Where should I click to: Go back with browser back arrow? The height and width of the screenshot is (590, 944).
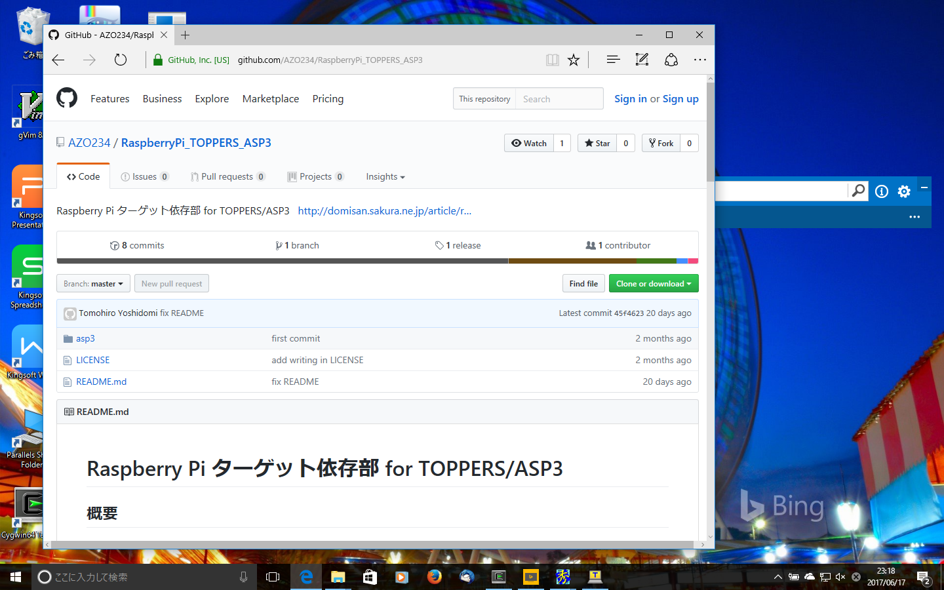coord(58,60)
